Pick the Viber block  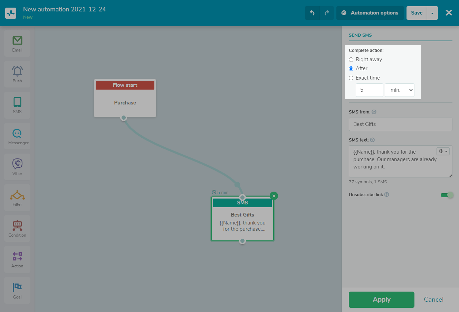(17, 167)
